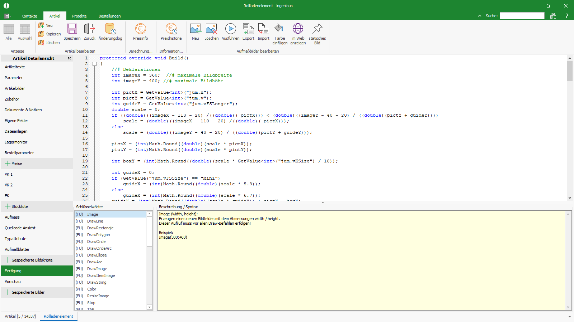574x322 pixels.
Task: Select the DrawString keyword
Action: (x=110, y=282)
